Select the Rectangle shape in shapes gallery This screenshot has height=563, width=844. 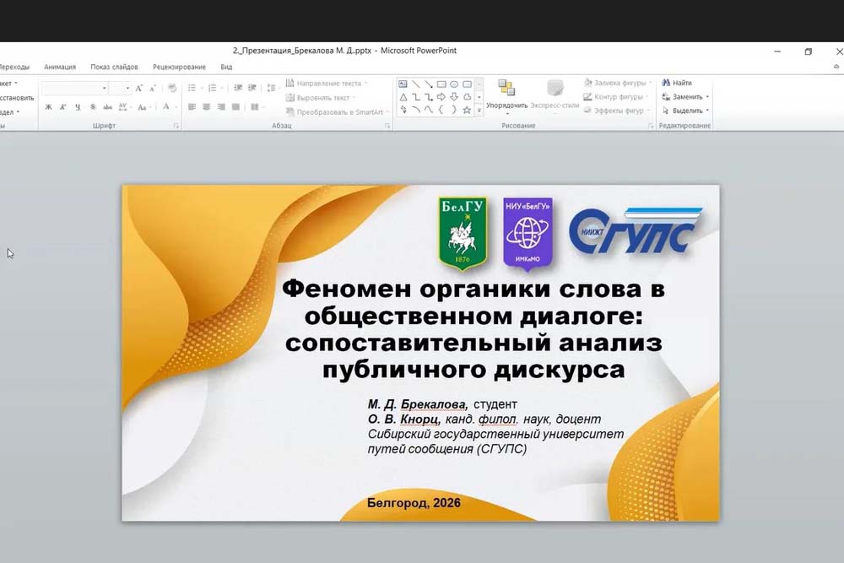click(441, 84)
